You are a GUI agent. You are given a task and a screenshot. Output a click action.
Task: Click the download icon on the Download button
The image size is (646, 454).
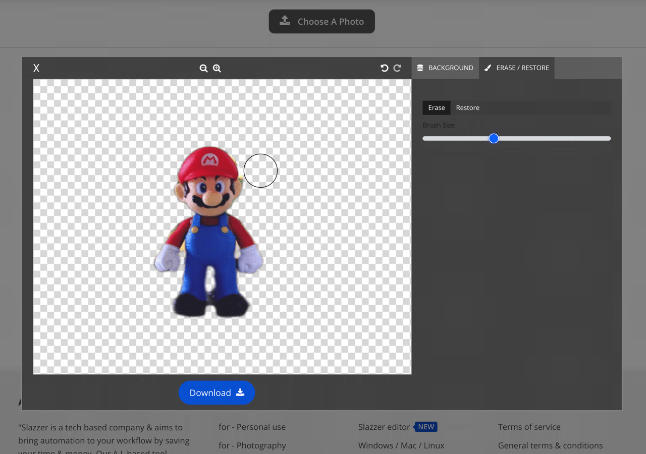coord(240,392)
